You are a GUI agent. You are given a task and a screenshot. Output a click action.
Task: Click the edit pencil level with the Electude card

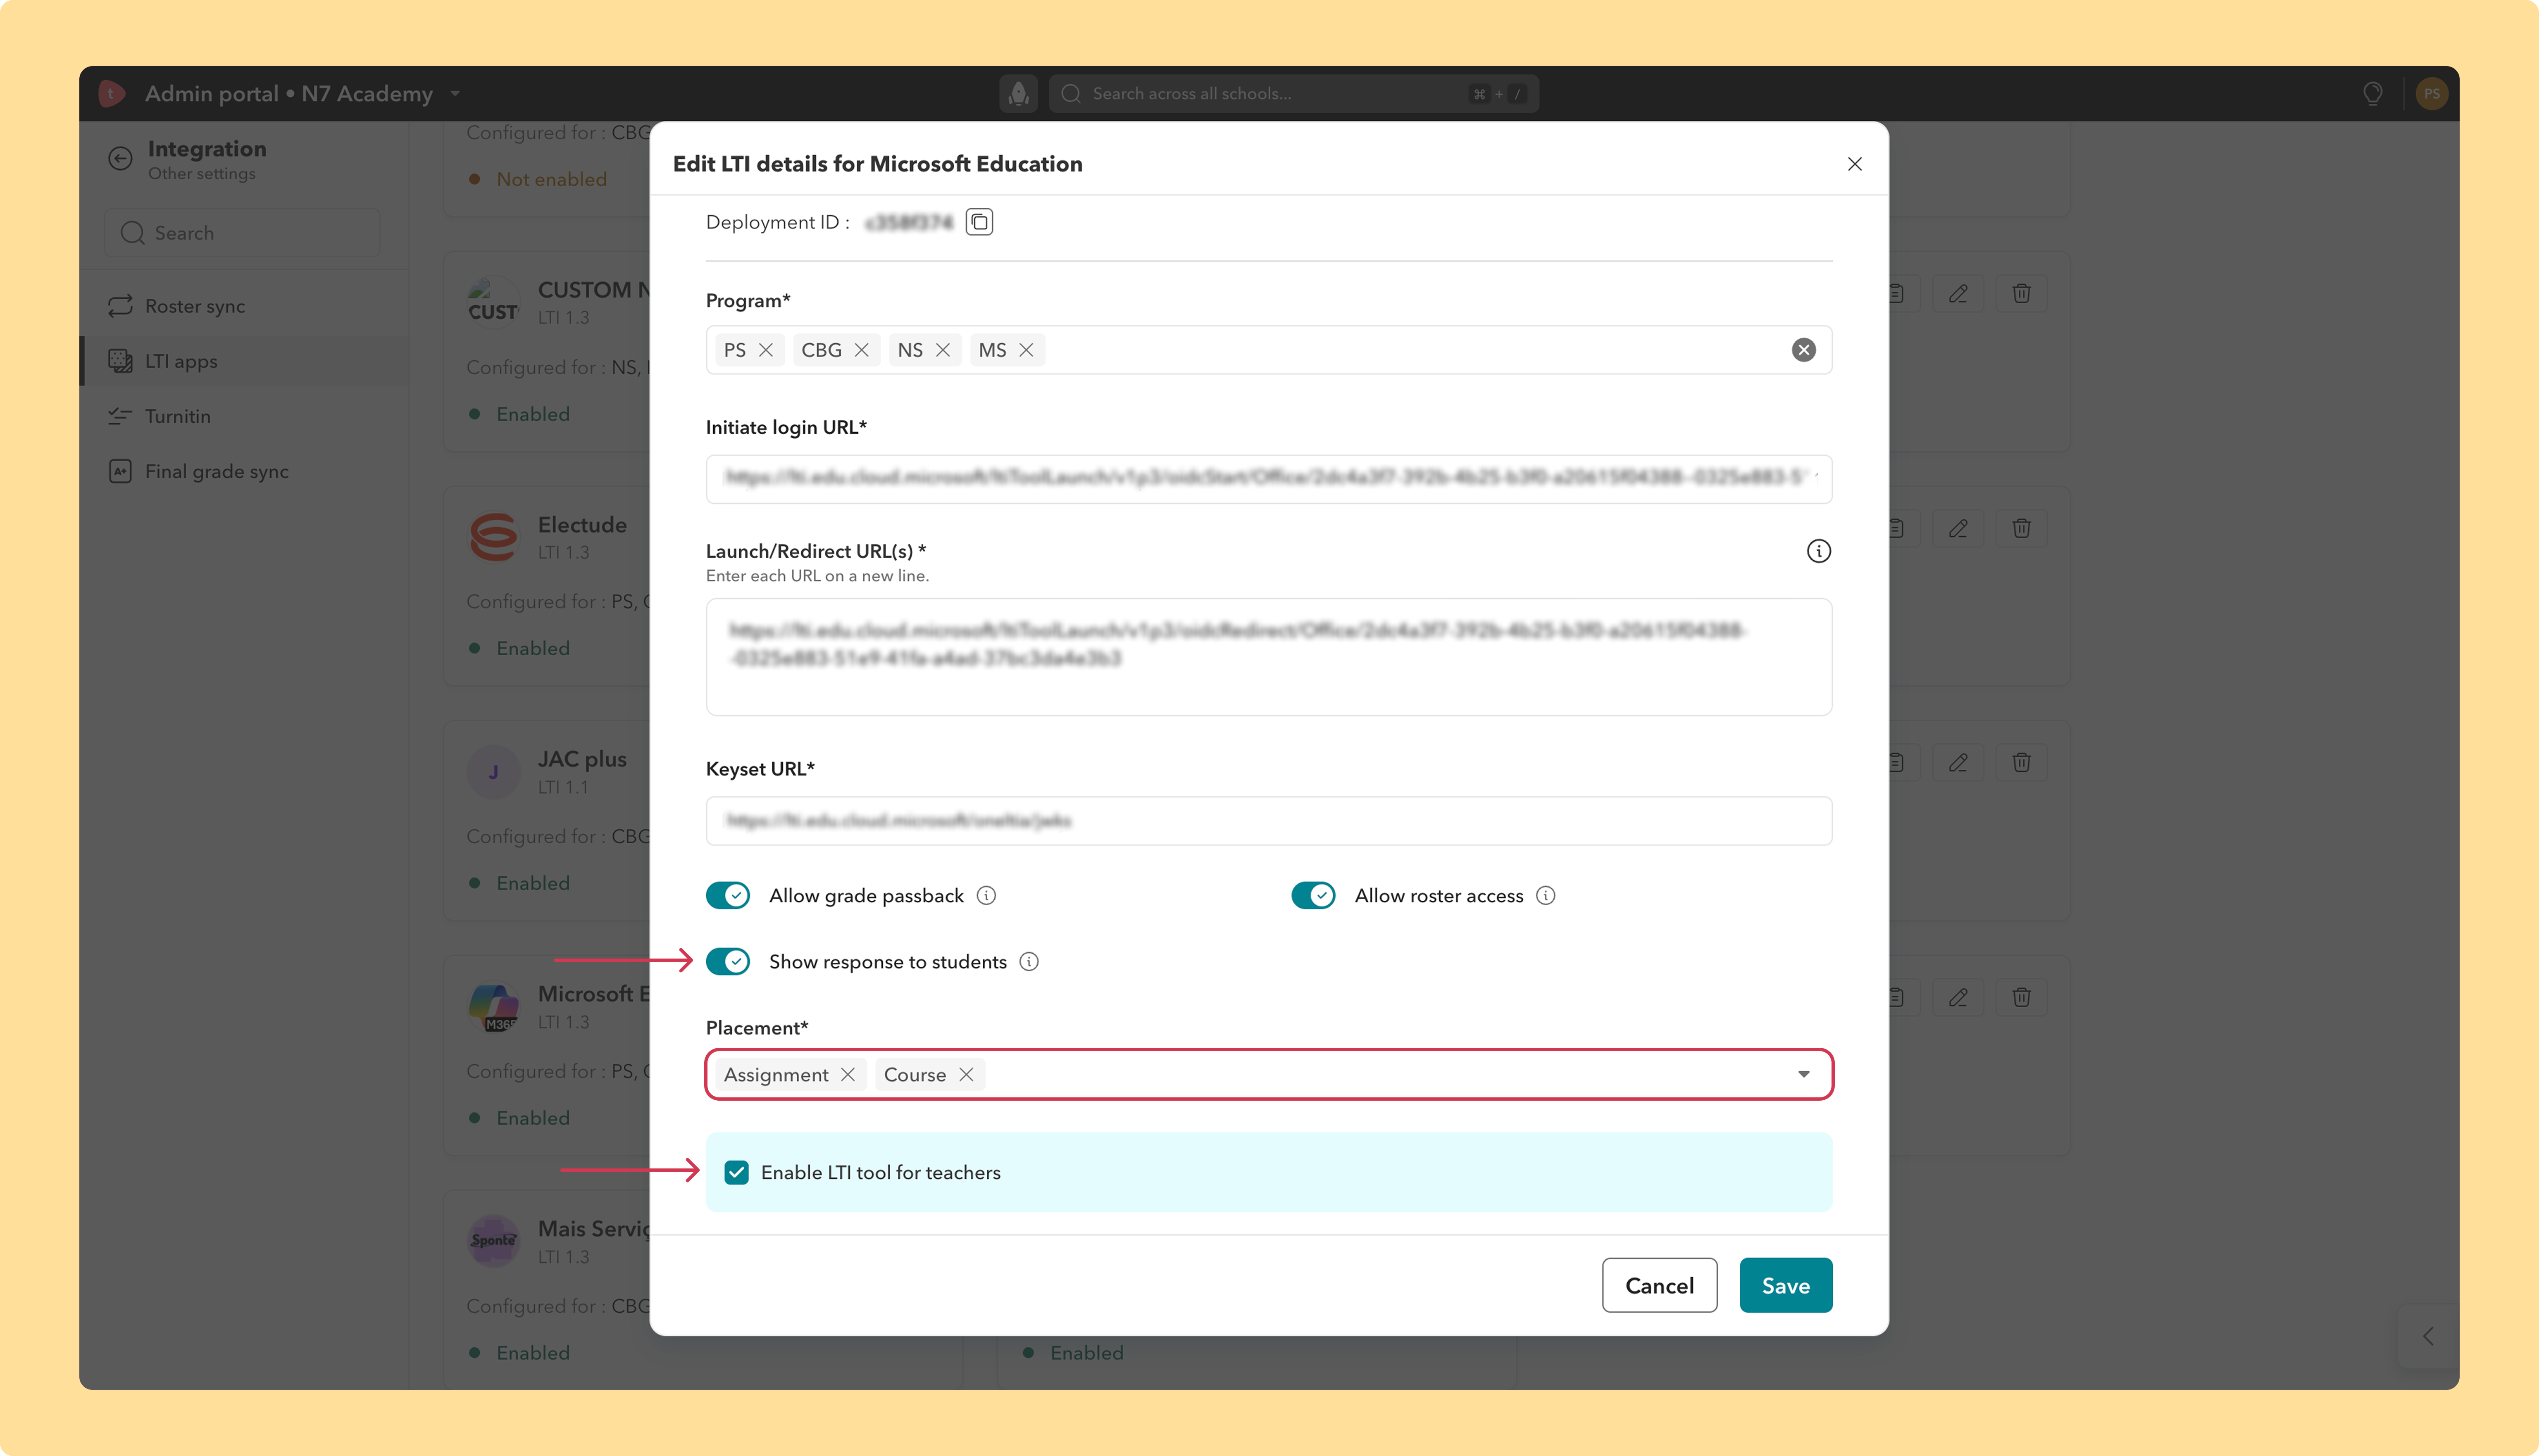1958,528
